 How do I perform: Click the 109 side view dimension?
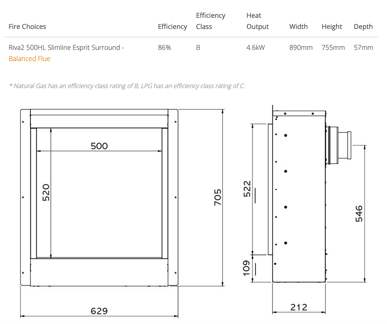[246, 268]
